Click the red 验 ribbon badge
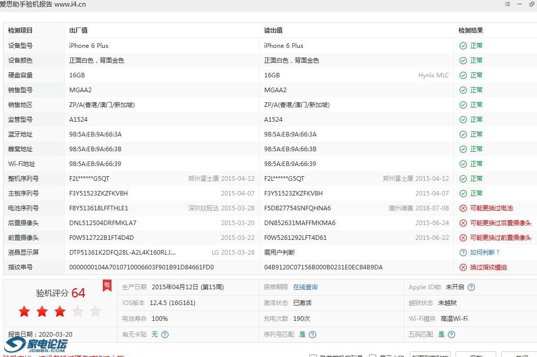The width and height of the screenshot is (537, 357). coord(107,285)
